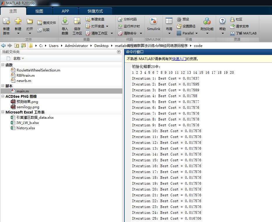Navigate back with the left arrow
This screenshot has width=272, height=222.
pos(3,46)
